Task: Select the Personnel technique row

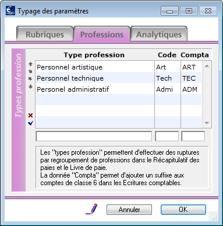Action: [x=119, y=78]
